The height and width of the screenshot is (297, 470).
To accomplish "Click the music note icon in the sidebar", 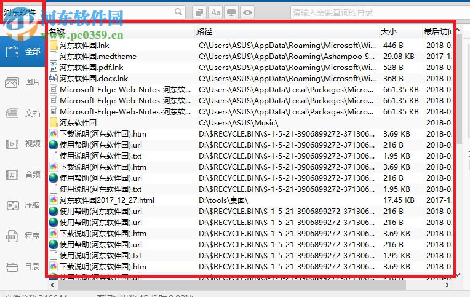I will (x=12, y=175).
